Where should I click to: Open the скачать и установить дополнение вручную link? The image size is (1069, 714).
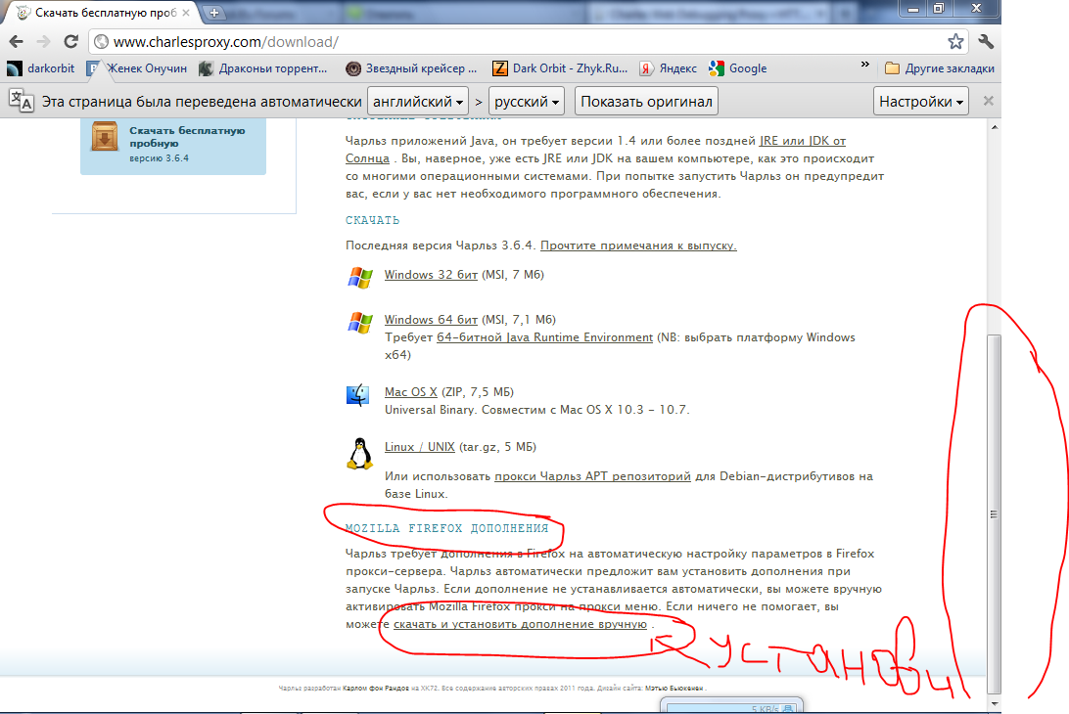pyautogui.click(x=520, y=624)
